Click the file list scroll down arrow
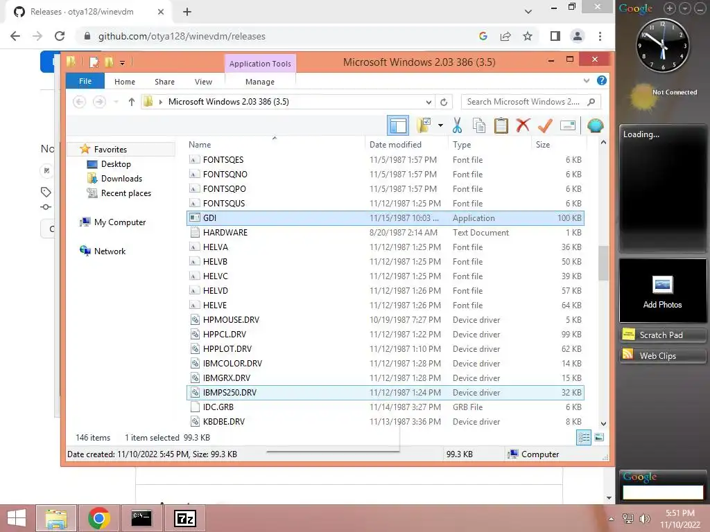Viewport: 710px width, 532px height. pyautogui.click(x=603, y=424)
